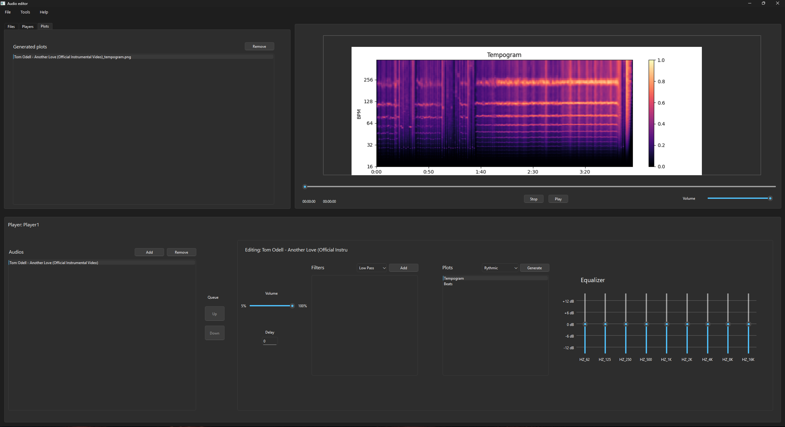Click the playback position seek slider

tap(540, 187)
